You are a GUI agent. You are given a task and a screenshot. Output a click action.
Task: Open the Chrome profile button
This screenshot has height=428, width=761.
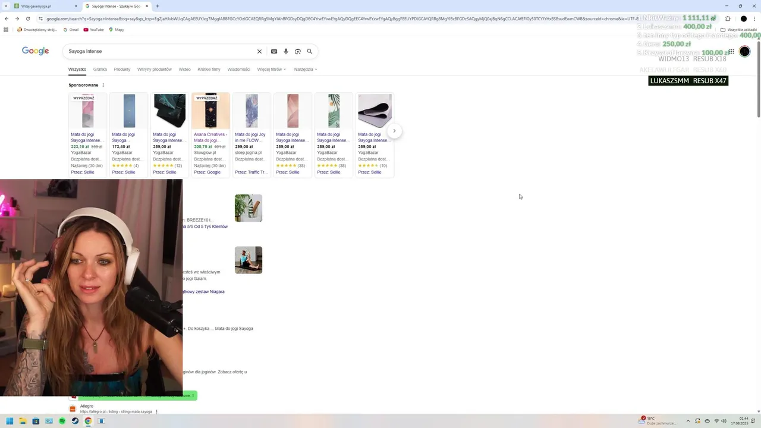[744, 18]
